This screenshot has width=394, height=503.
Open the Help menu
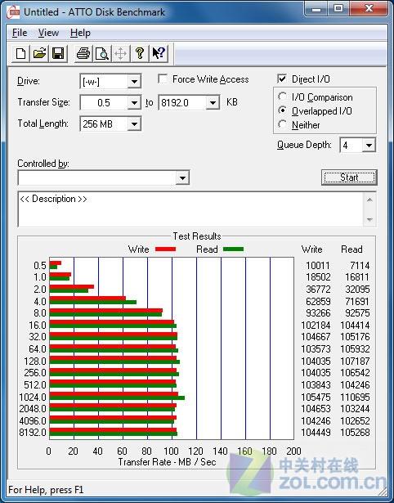pos(80,33)
